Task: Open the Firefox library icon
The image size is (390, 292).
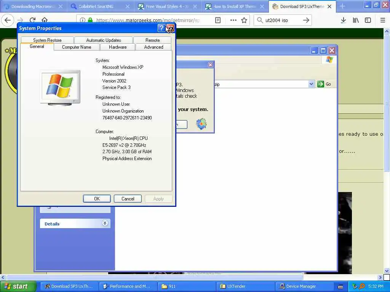Action: [x=356, y=20]
